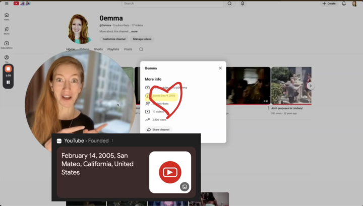The width and height of the screenshot is (363, 206).
Task: Switch to the Playlists tab
Action: point(113,49)
